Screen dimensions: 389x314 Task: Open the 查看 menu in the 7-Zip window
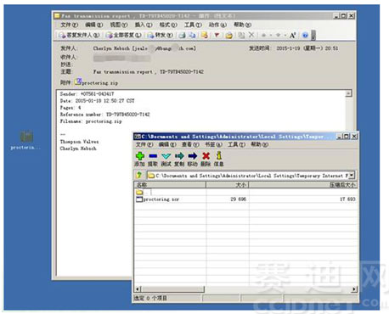(190, 144)
